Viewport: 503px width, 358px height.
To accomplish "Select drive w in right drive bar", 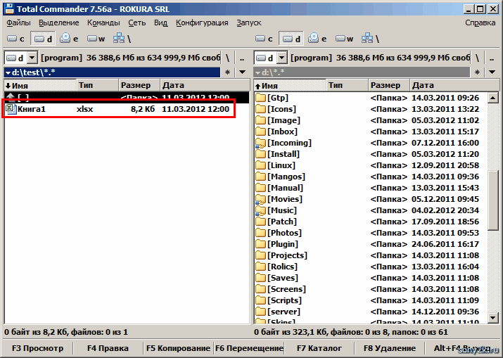I will click(344, 39).
